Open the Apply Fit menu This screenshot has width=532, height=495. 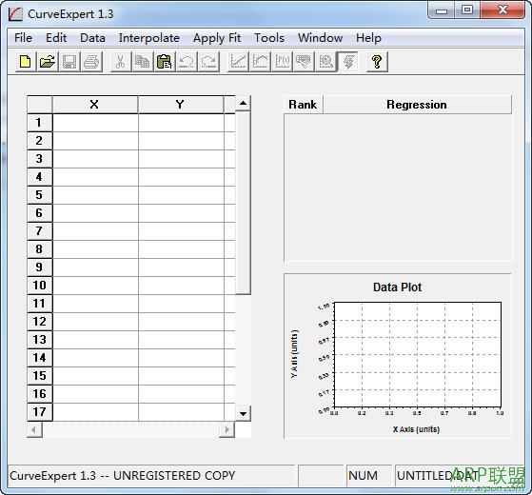pos(217,38)
